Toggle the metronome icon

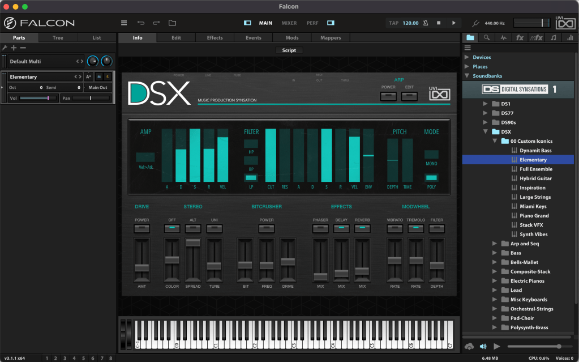coord(426,23)
